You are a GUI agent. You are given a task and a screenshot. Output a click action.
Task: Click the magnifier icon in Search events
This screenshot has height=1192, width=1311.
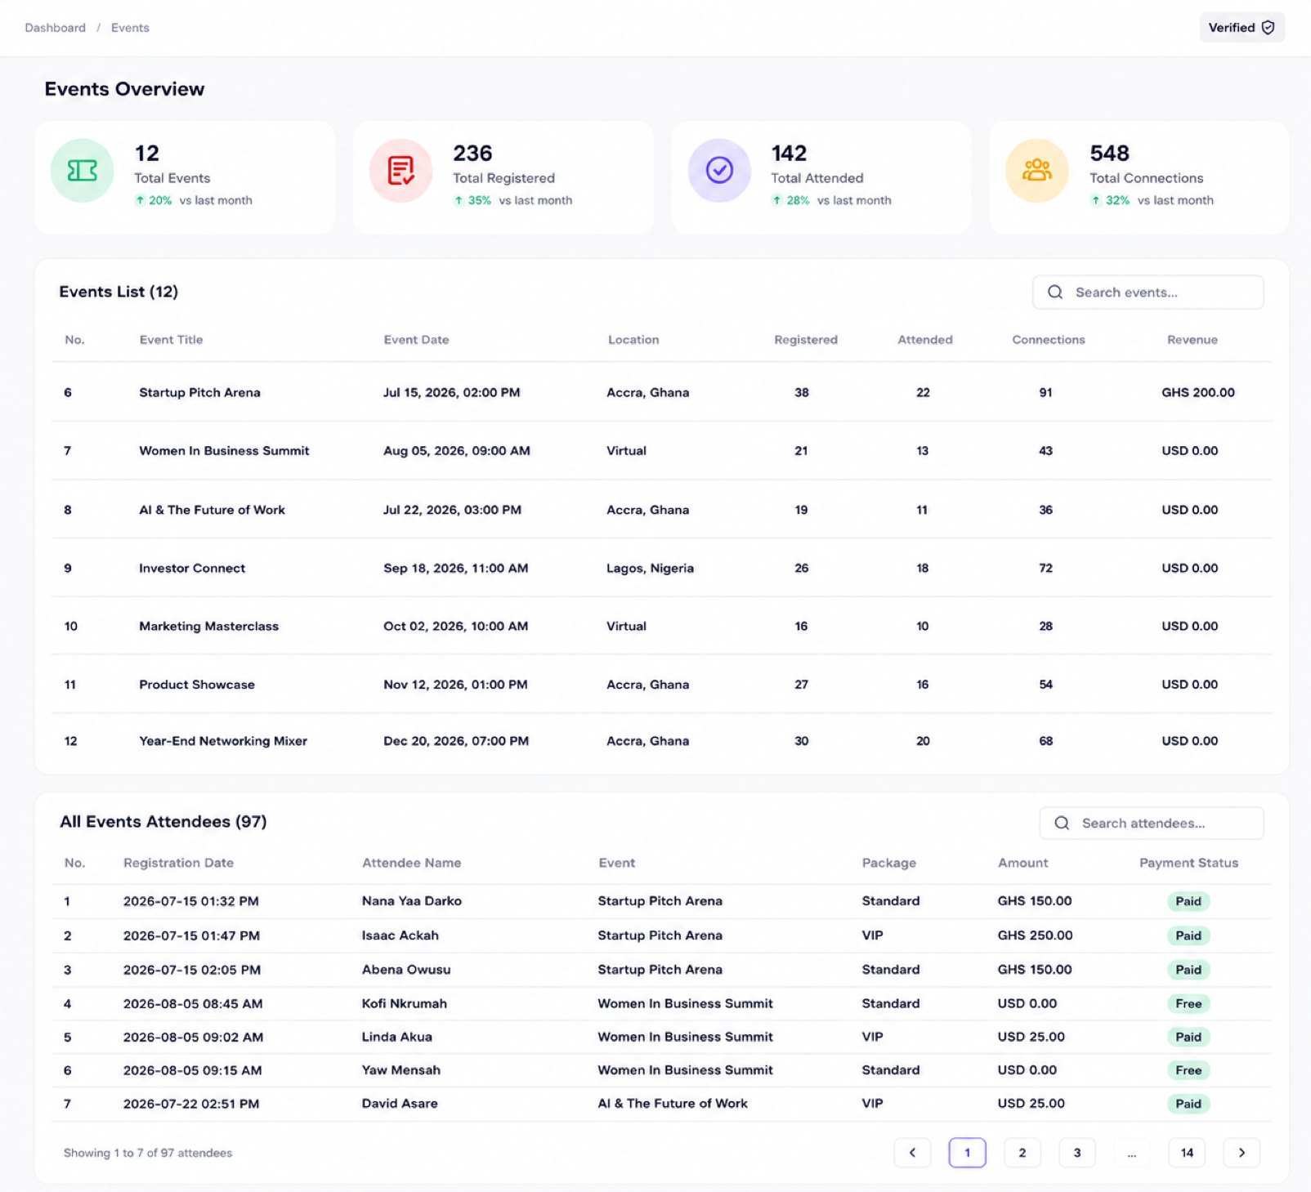(x=1055, y=292)
